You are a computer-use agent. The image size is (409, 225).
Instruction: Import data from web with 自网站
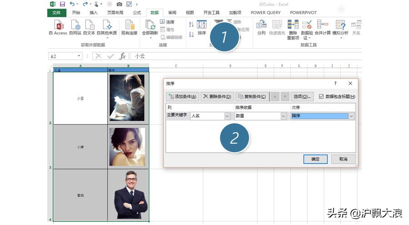click(x=75, y=27)
